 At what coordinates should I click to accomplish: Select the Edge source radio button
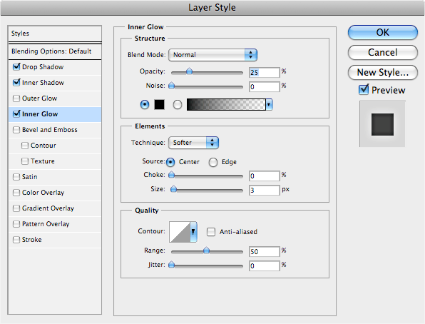coord(213,162)
